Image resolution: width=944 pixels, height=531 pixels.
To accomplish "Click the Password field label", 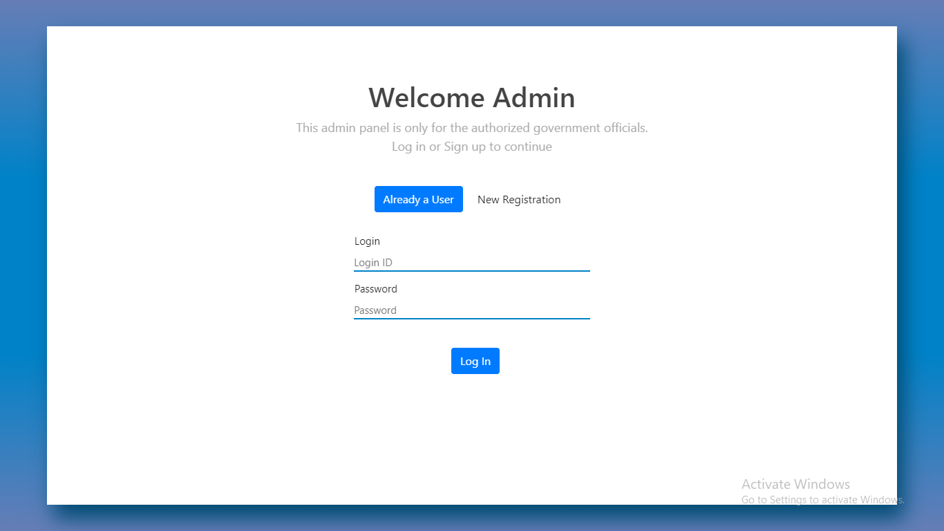I will click(376, 288).
